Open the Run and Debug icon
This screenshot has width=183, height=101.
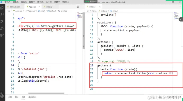[x=2, y=28]
